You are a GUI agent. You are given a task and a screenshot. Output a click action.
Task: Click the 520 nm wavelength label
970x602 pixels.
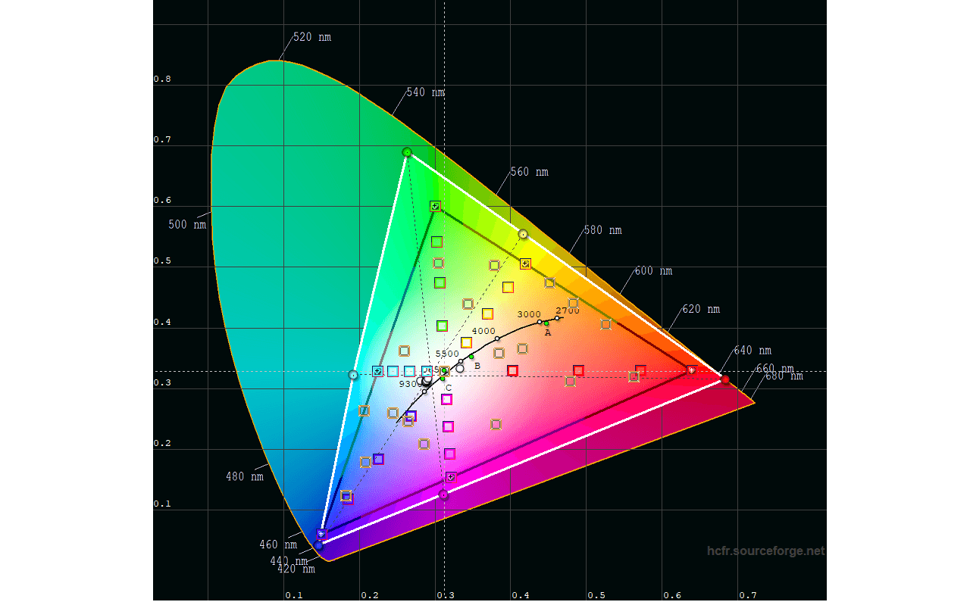pos(311,37)
